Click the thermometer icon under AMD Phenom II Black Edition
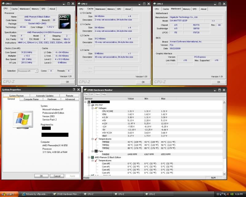The width and height of the screenshot is (246, 197). [96, 160]
